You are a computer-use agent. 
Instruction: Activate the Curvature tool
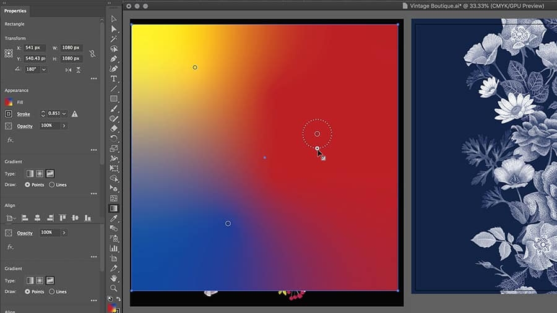(114, 69)
